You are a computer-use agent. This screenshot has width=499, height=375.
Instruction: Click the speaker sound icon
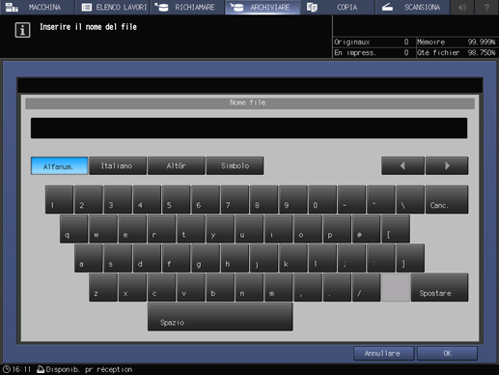click(x=462, y=7)
